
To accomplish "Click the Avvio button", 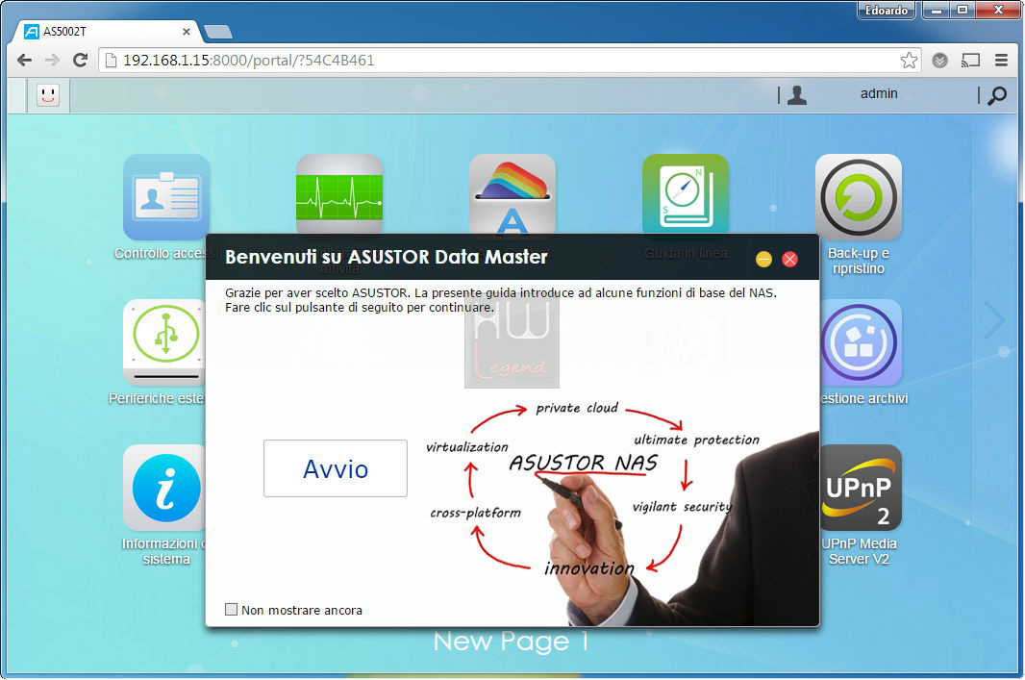I will tap(336, 468).
